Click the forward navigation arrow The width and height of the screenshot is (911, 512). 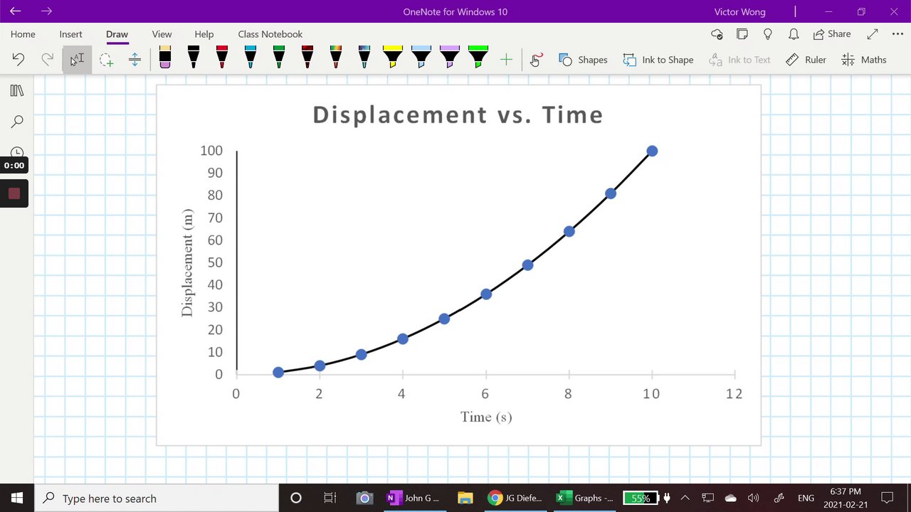(47, 11)
